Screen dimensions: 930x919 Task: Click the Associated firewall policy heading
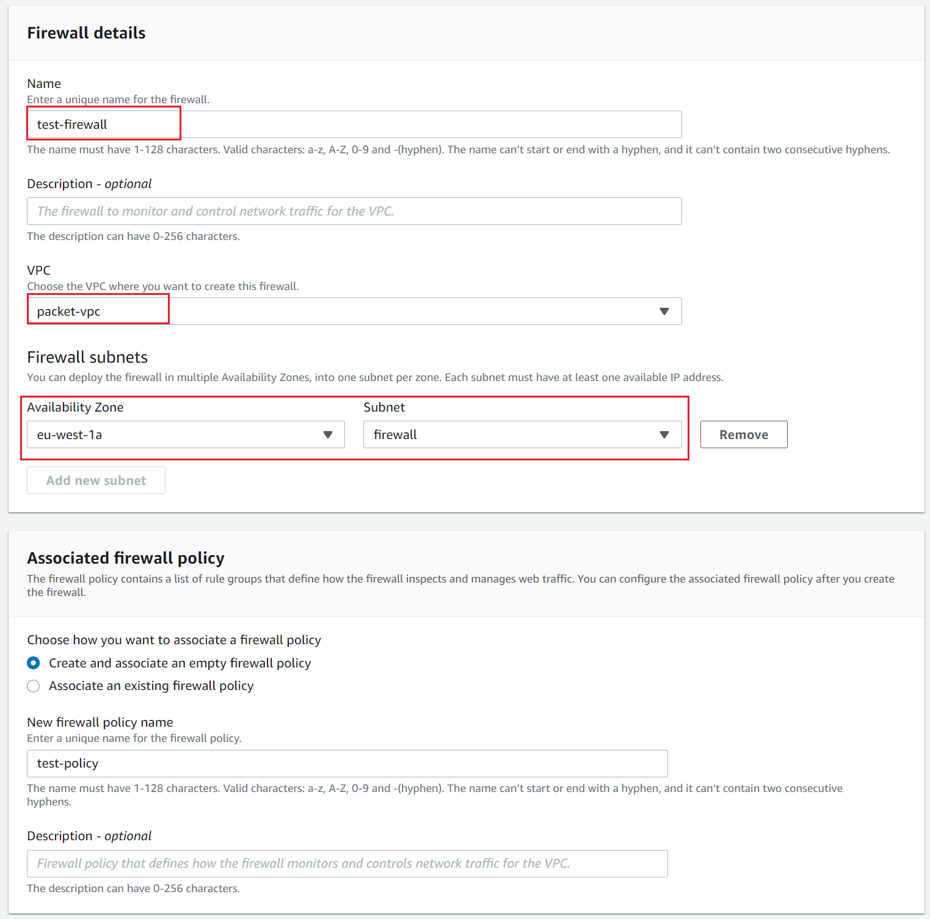pos(126,558)
